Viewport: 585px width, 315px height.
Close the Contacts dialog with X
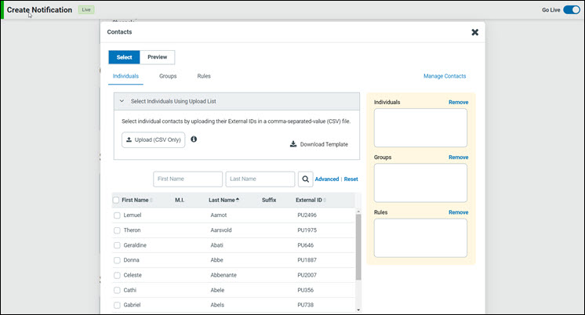[x=474, y=32]
